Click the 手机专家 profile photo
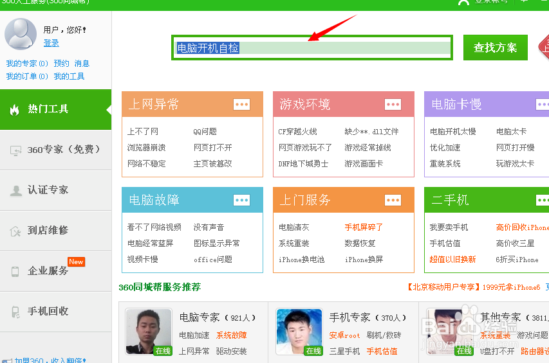 coord(299,332)
